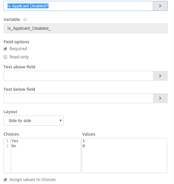Expand the Text above field arrow button
The width and height of the screenshot is (174, 184).
coord(160,76)
